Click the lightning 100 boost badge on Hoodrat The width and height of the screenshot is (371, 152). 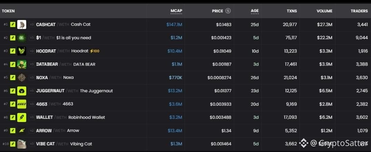coord(95,51)
